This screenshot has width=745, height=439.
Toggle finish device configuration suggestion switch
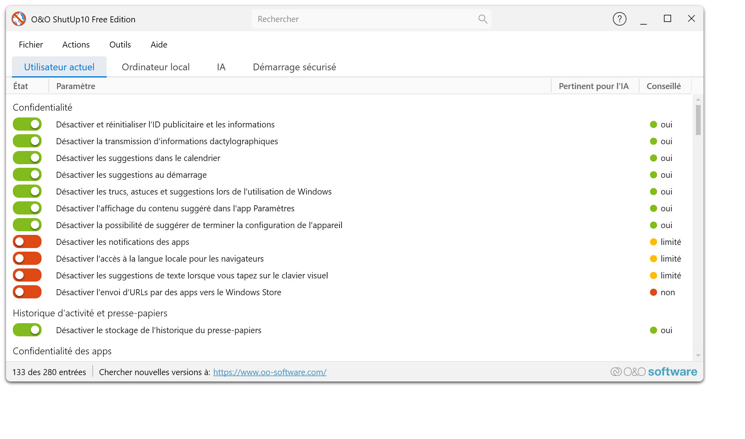(x=27, y=225)
